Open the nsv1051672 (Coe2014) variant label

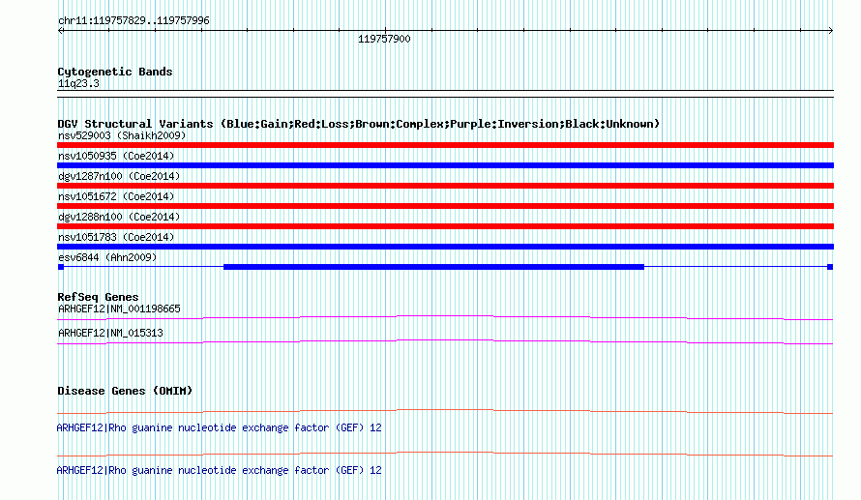coord(116,196)
